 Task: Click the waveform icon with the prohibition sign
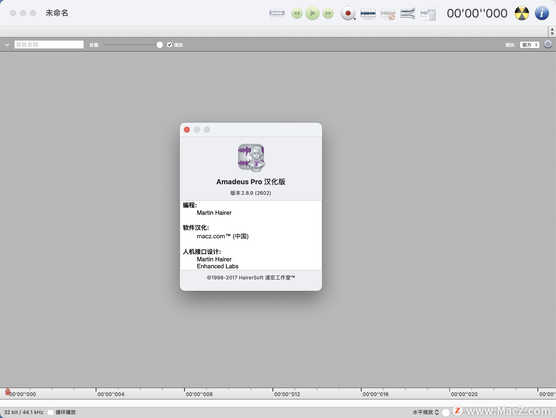(388, 14)
